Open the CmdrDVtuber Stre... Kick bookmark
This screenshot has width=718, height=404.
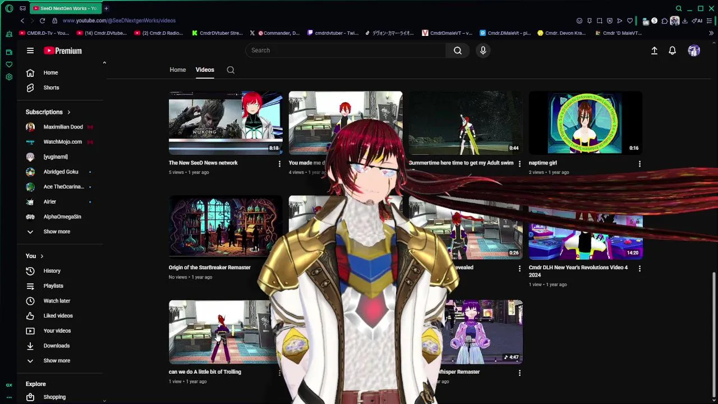[217, 33]
